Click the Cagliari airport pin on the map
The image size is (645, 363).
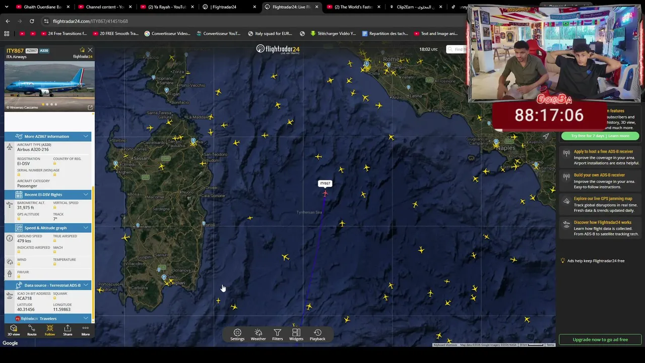[164, 277]
